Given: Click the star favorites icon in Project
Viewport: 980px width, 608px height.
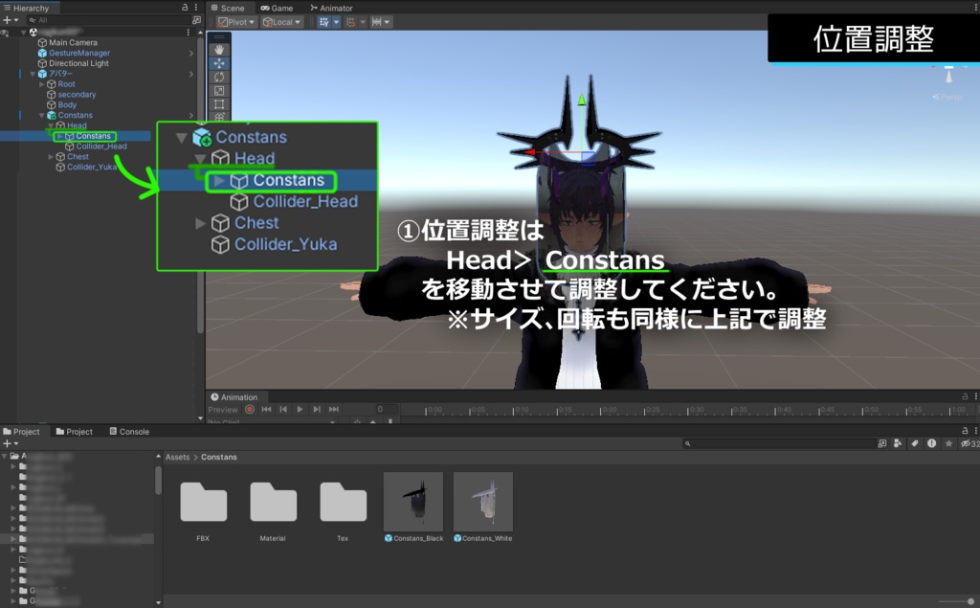Looking at the screenshot, I should click(948, 443).
